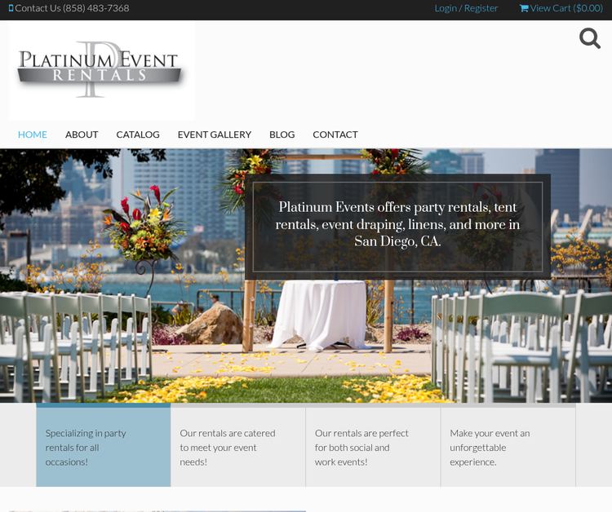
Task: Click the phone icon beside Contact Us
Action: tap(11, 8)
